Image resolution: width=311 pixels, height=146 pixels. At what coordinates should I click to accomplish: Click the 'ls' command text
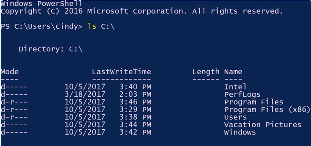[92, 26]
